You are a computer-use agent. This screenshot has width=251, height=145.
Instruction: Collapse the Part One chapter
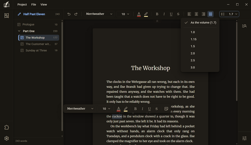click(19, 31)
